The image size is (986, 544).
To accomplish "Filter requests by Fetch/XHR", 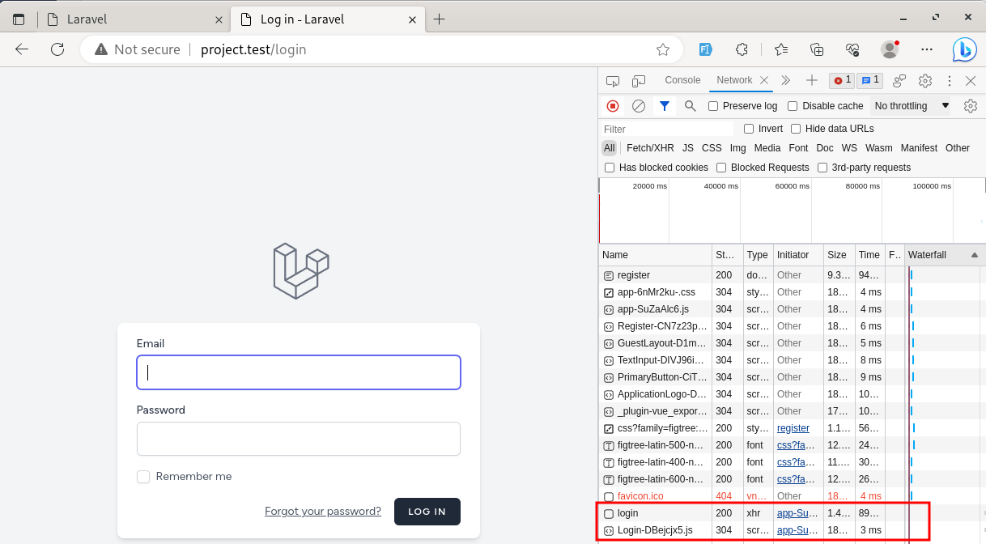I will 650,148.
